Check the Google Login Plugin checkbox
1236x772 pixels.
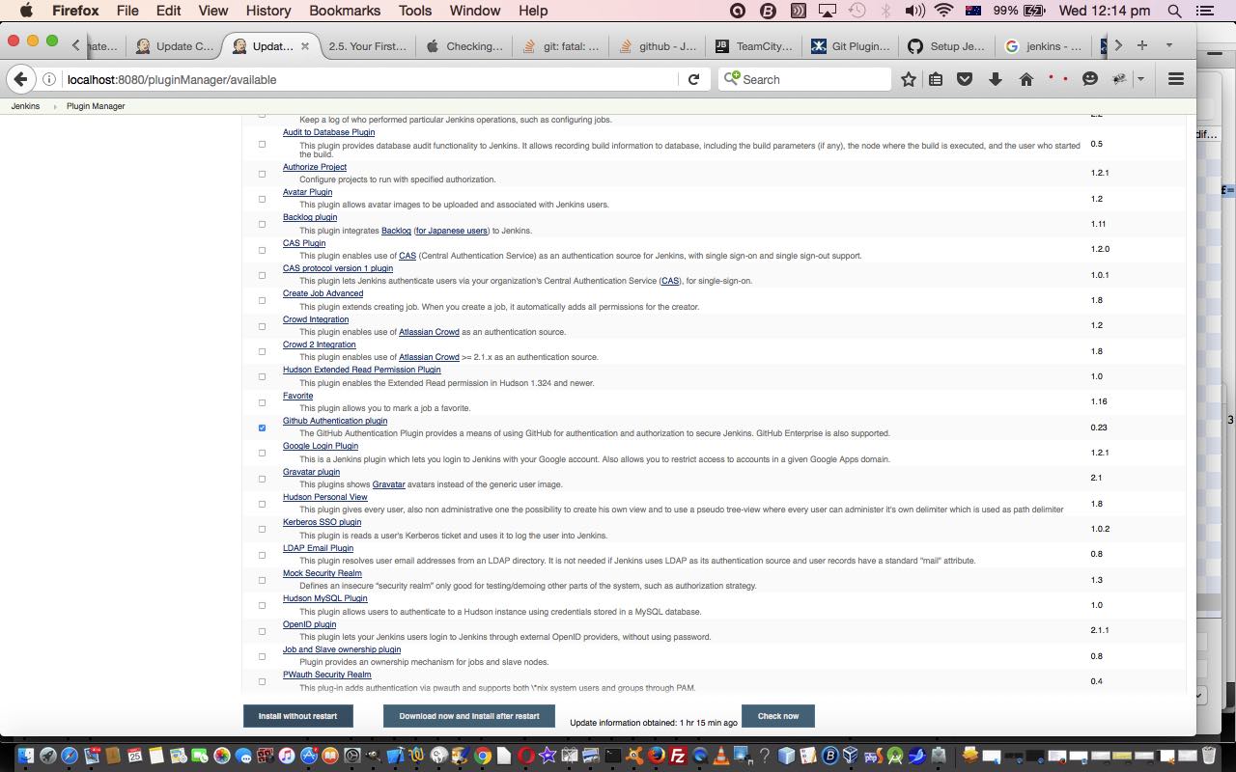(x=262, y=453)
